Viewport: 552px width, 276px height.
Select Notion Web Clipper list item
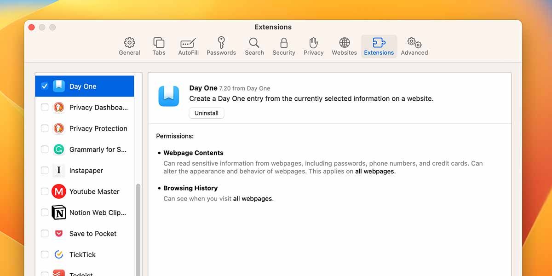pos(98,213)
